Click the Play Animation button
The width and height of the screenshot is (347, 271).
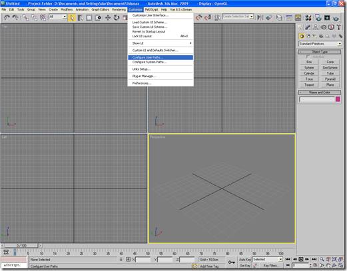click(x=300, y=259)
